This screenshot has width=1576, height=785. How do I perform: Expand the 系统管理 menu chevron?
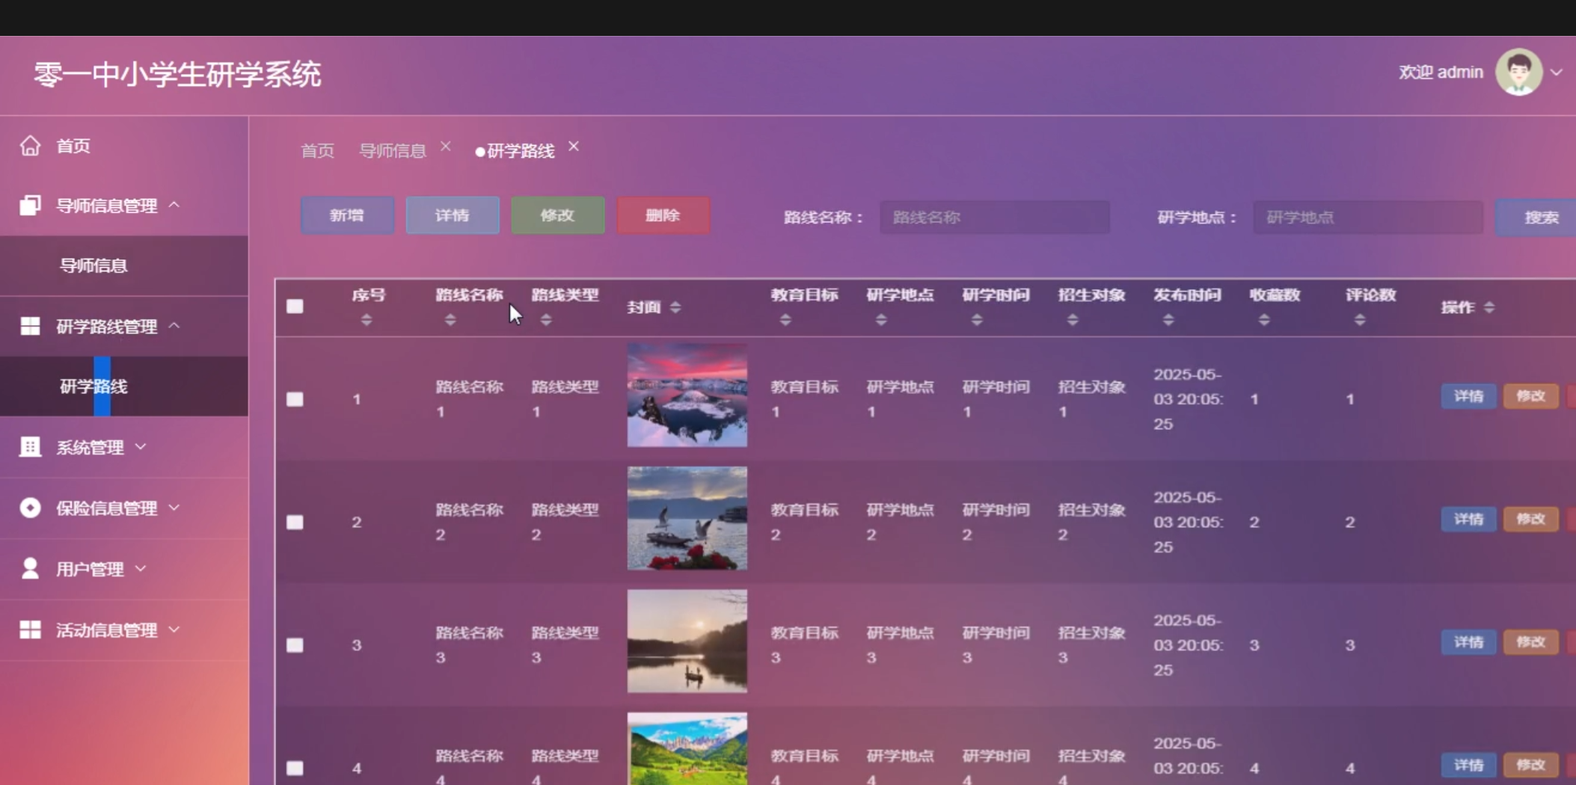[141, 447]
